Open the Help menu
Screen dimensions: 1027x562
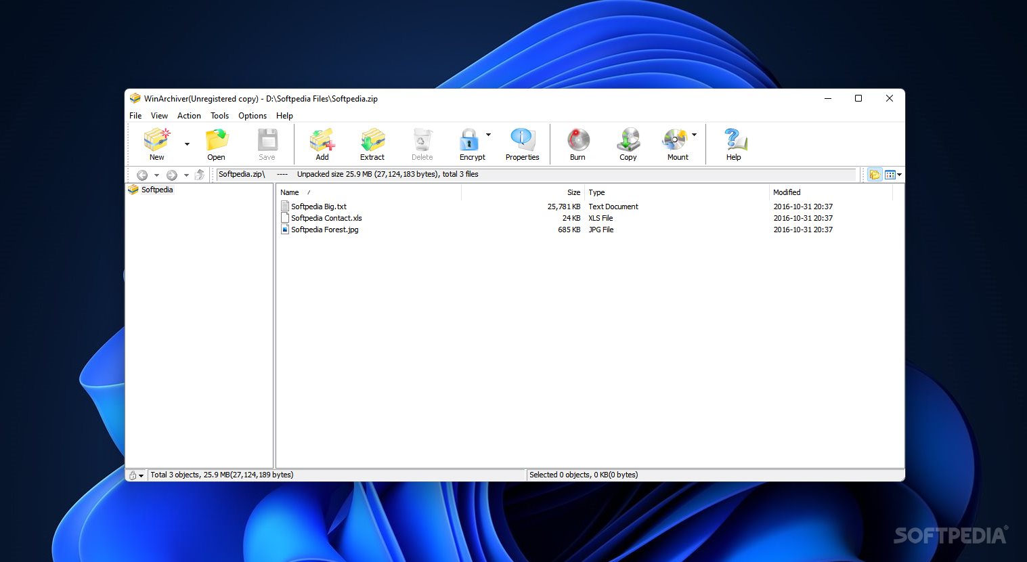[284, 116]
